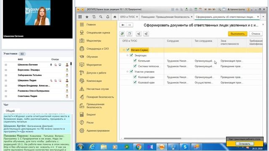The width and height of the screenshot is (269, 151).
Task: Uncheck Козловой кран checkbox in Организующий row
Action: click(x=135, y=77)
